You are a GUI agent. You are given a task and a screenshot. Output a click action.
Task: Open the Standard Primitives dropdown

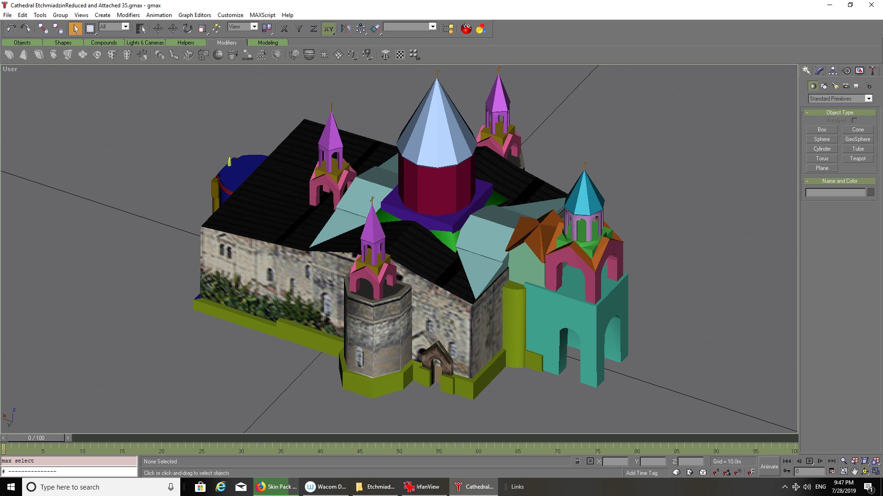868,99
